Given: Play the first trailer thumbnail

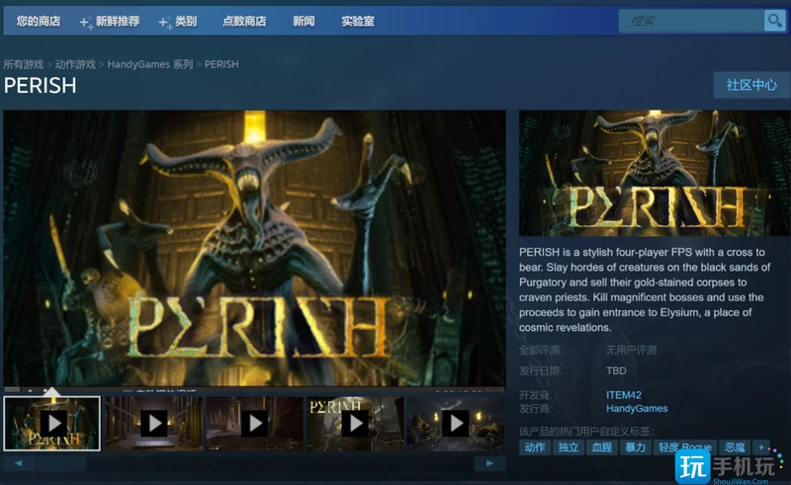Looking at the screenshot, I should [x=52, y=424].
